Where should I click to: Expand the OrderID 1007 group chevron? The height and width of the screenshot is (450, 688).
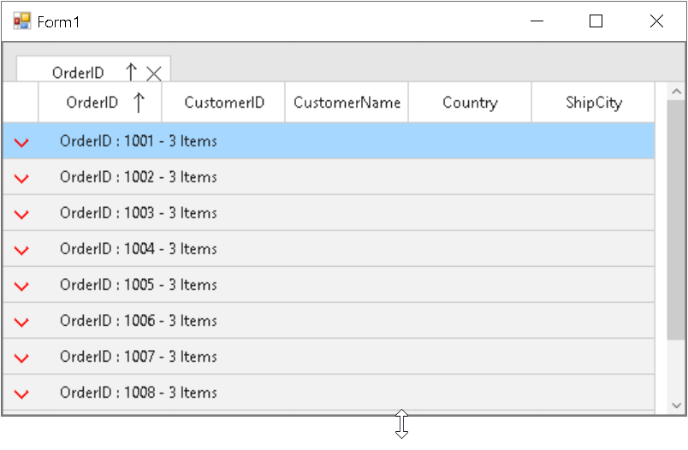point(21,358)
